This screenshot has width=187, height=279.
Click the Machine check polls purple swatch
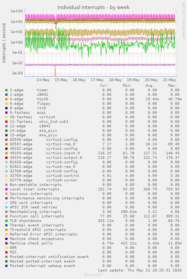coord(6,243)
